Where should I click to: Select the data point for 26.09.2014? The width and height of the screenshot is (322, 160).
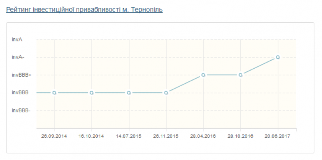(x=54, y=93)
